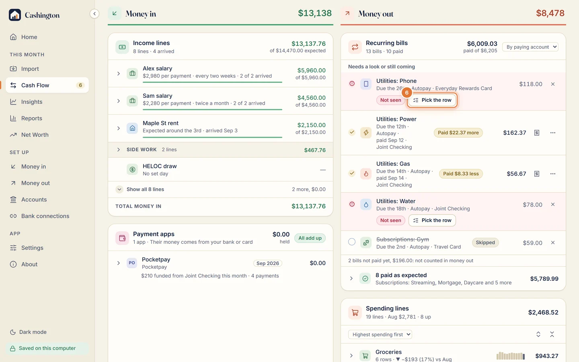Open Money out under Set Up
The width and height of the screenshot is (579, 362).
pos(47,183)
